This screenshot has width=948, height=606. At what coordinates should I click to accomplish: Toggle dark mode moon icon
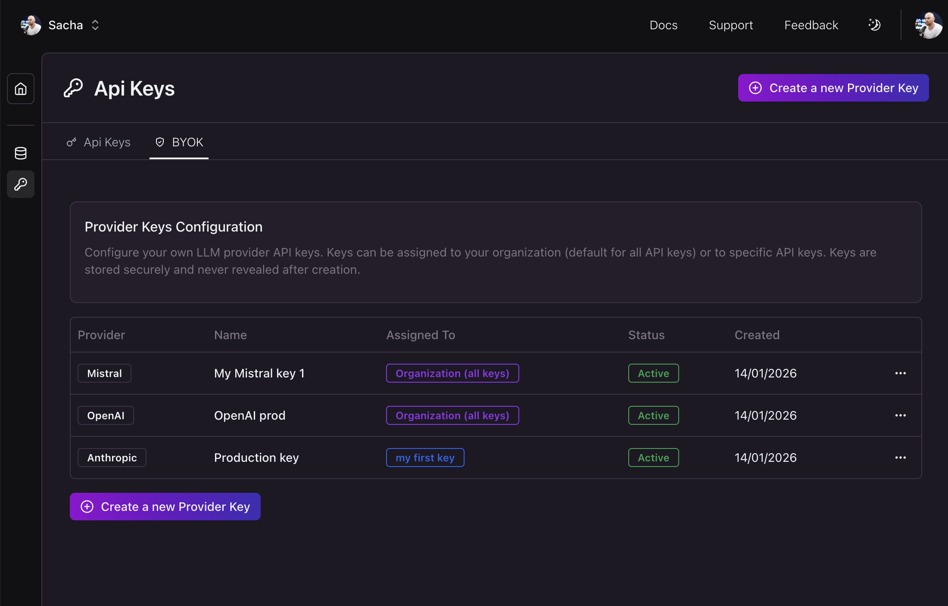pyautogui.click(x=874, y=25)
